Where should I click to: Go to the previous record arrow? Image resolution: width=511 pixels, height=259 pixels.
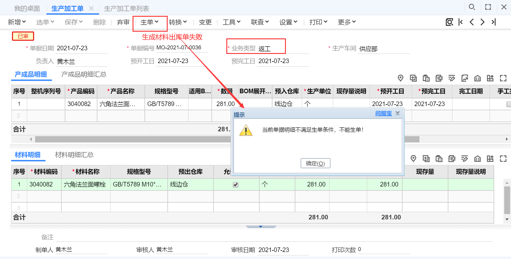click(x=472, y=22)
